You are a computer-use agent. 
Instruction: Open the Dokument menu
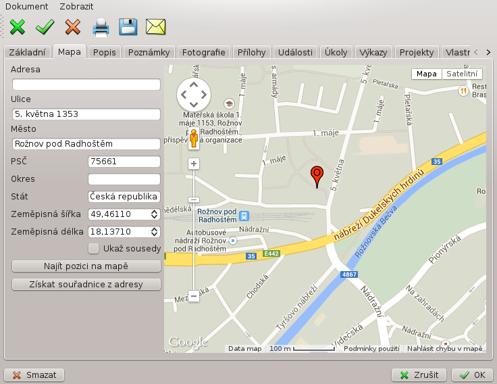26,6
